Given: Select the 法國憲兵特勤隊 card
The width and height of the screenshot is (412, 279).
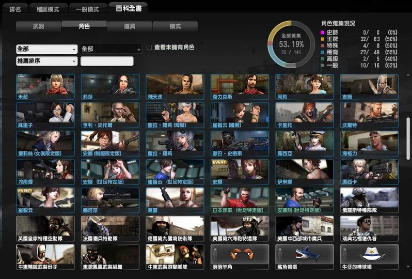Looking at the screenshot, I should (x=110, y=229).
